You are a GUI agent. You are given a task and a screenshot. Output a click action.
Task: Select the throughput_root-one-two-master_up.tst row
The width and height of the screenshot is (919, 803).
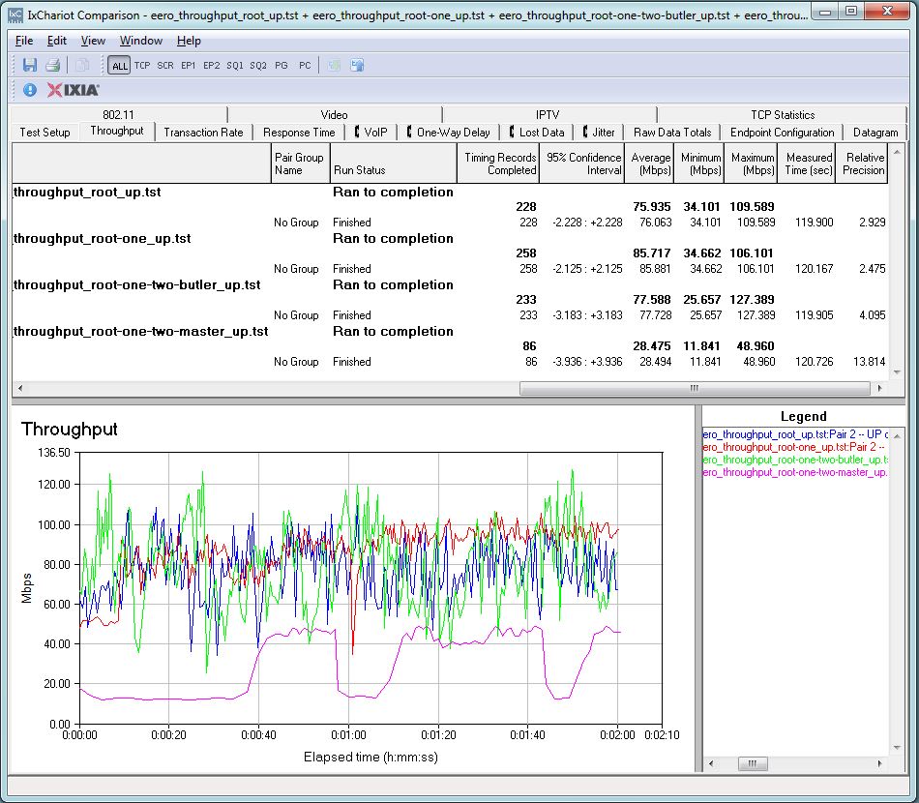coord(450,332)
